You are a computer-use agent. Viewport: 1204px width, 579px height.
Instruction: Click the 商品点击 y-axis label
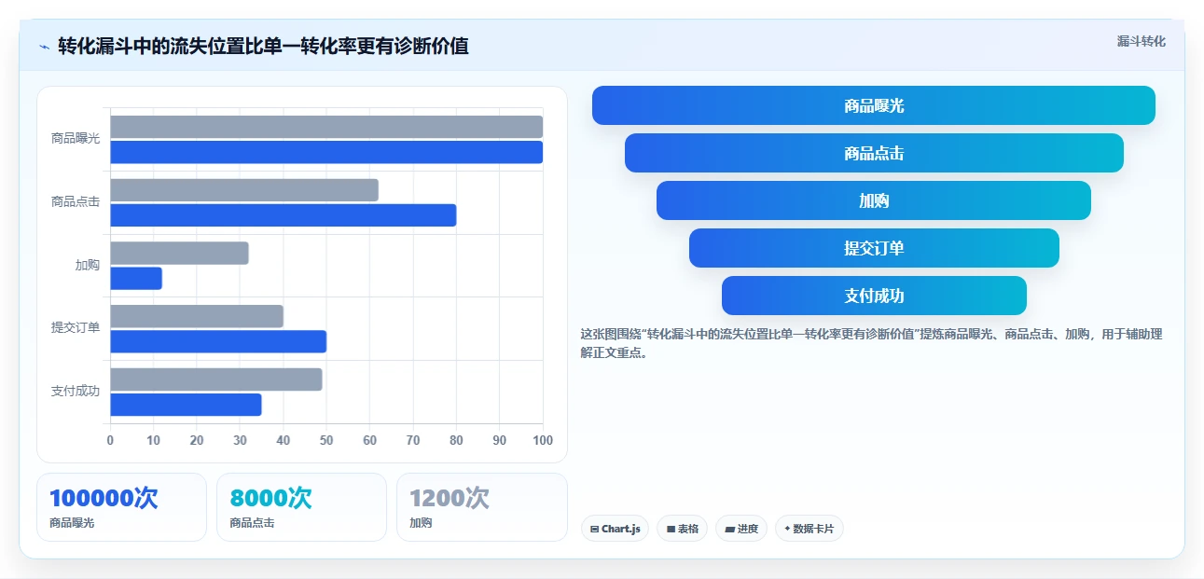76,201
